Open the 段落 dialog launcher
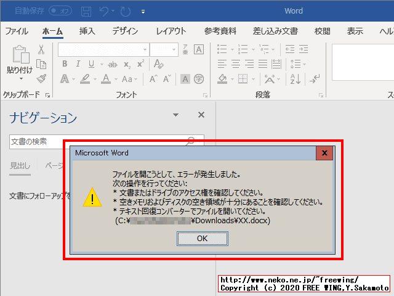 click(321, 95)
